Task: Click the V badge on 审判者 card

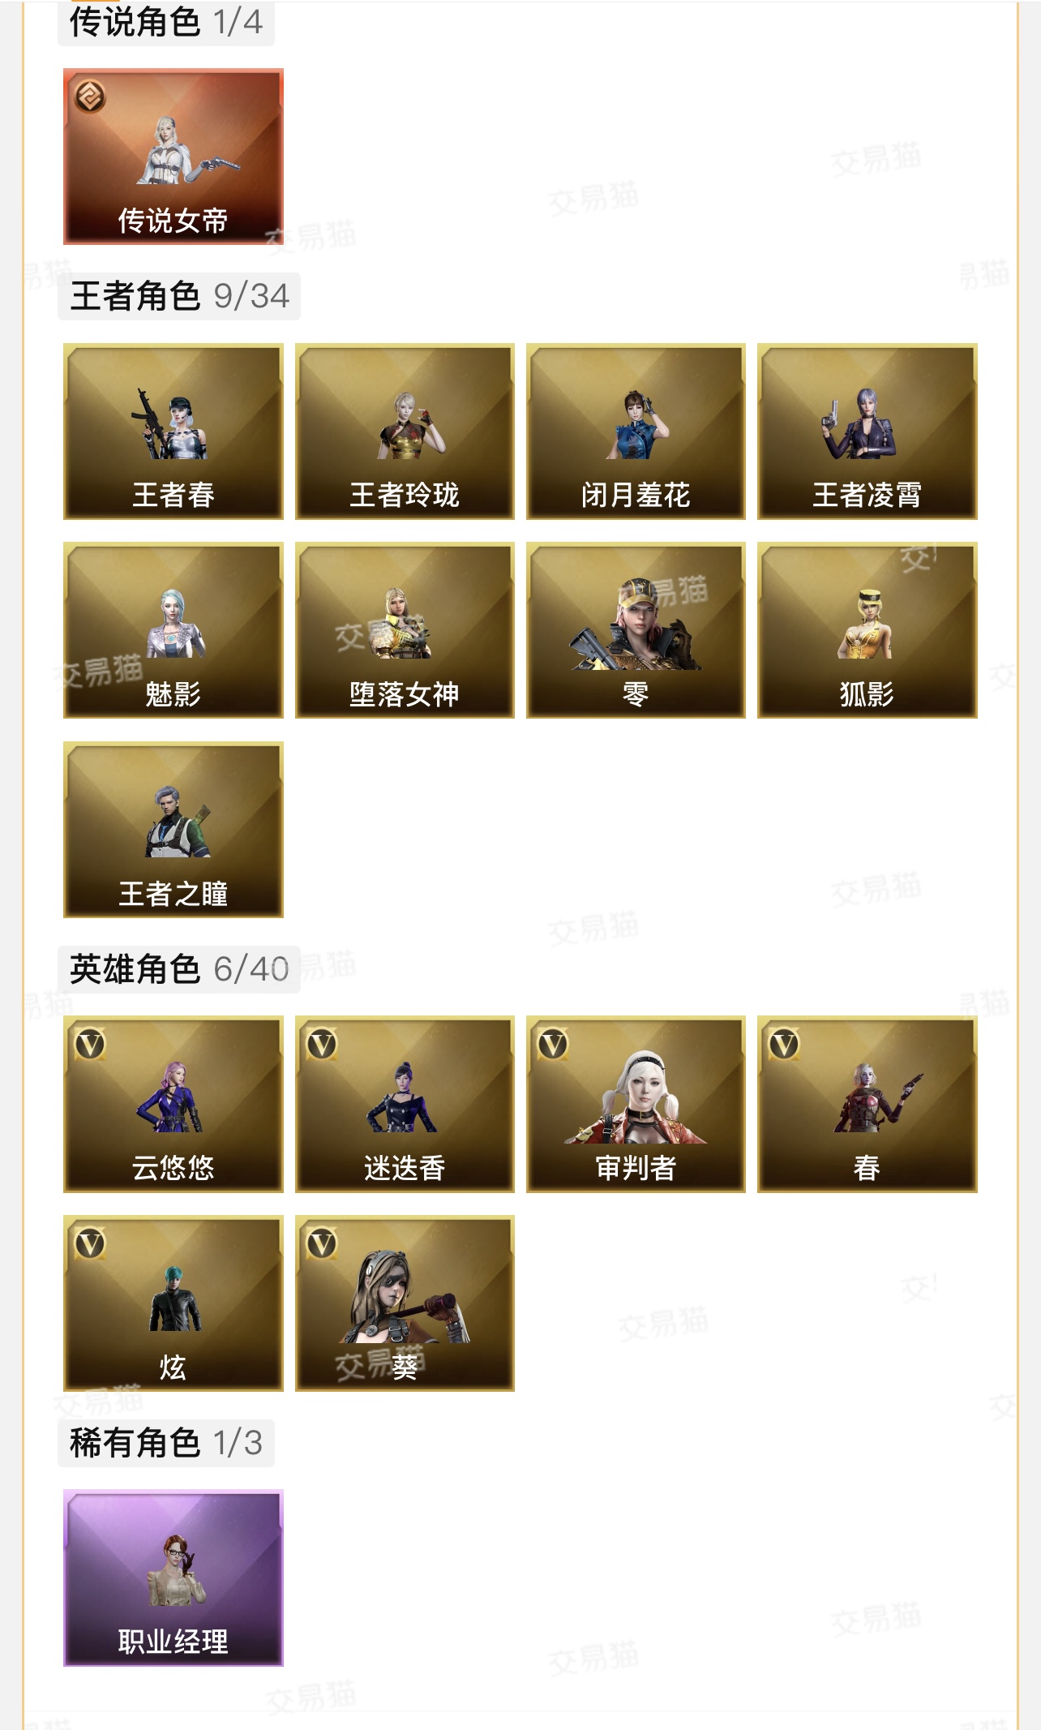Action: point(553,1044)
